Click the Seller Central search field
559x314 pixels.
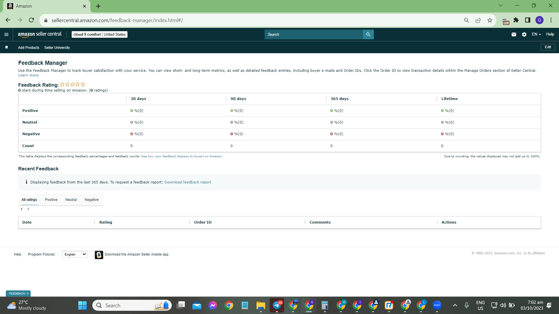(314, 34)
